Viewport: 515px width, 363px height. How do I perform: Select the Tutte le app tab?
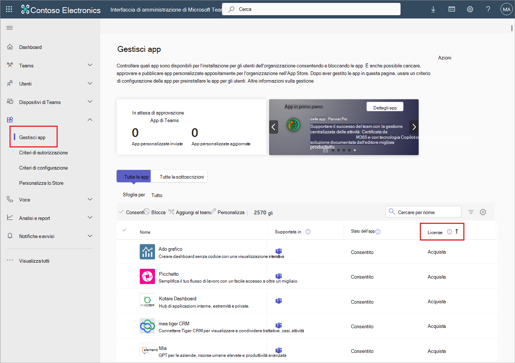pos(134,176)
